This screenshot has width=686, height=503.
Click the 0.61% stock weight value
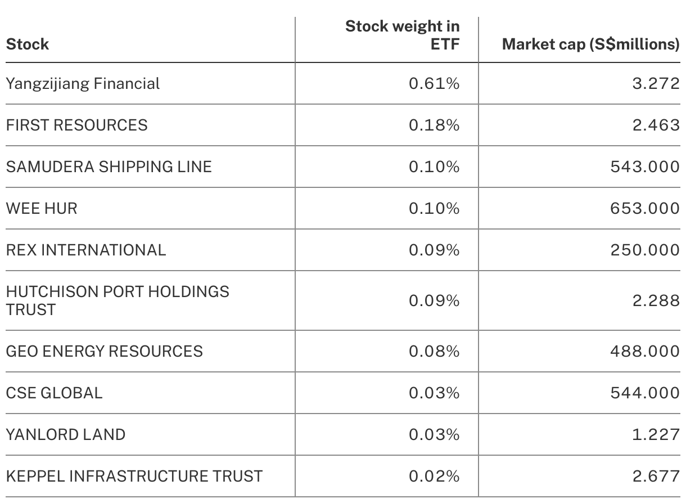(x=434, y=84)
